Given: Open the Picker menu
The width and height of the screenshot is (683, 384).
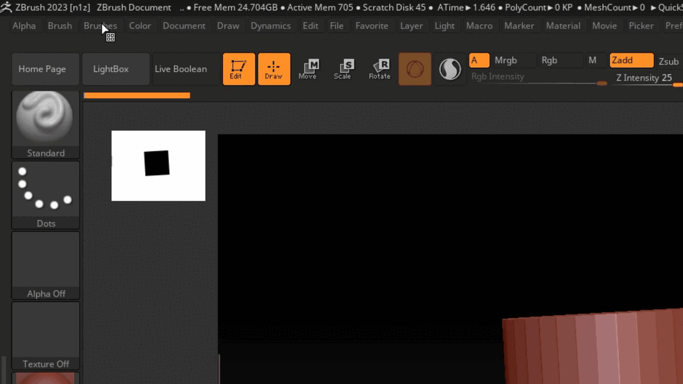Looking at the screenshot, I should 641,26.
